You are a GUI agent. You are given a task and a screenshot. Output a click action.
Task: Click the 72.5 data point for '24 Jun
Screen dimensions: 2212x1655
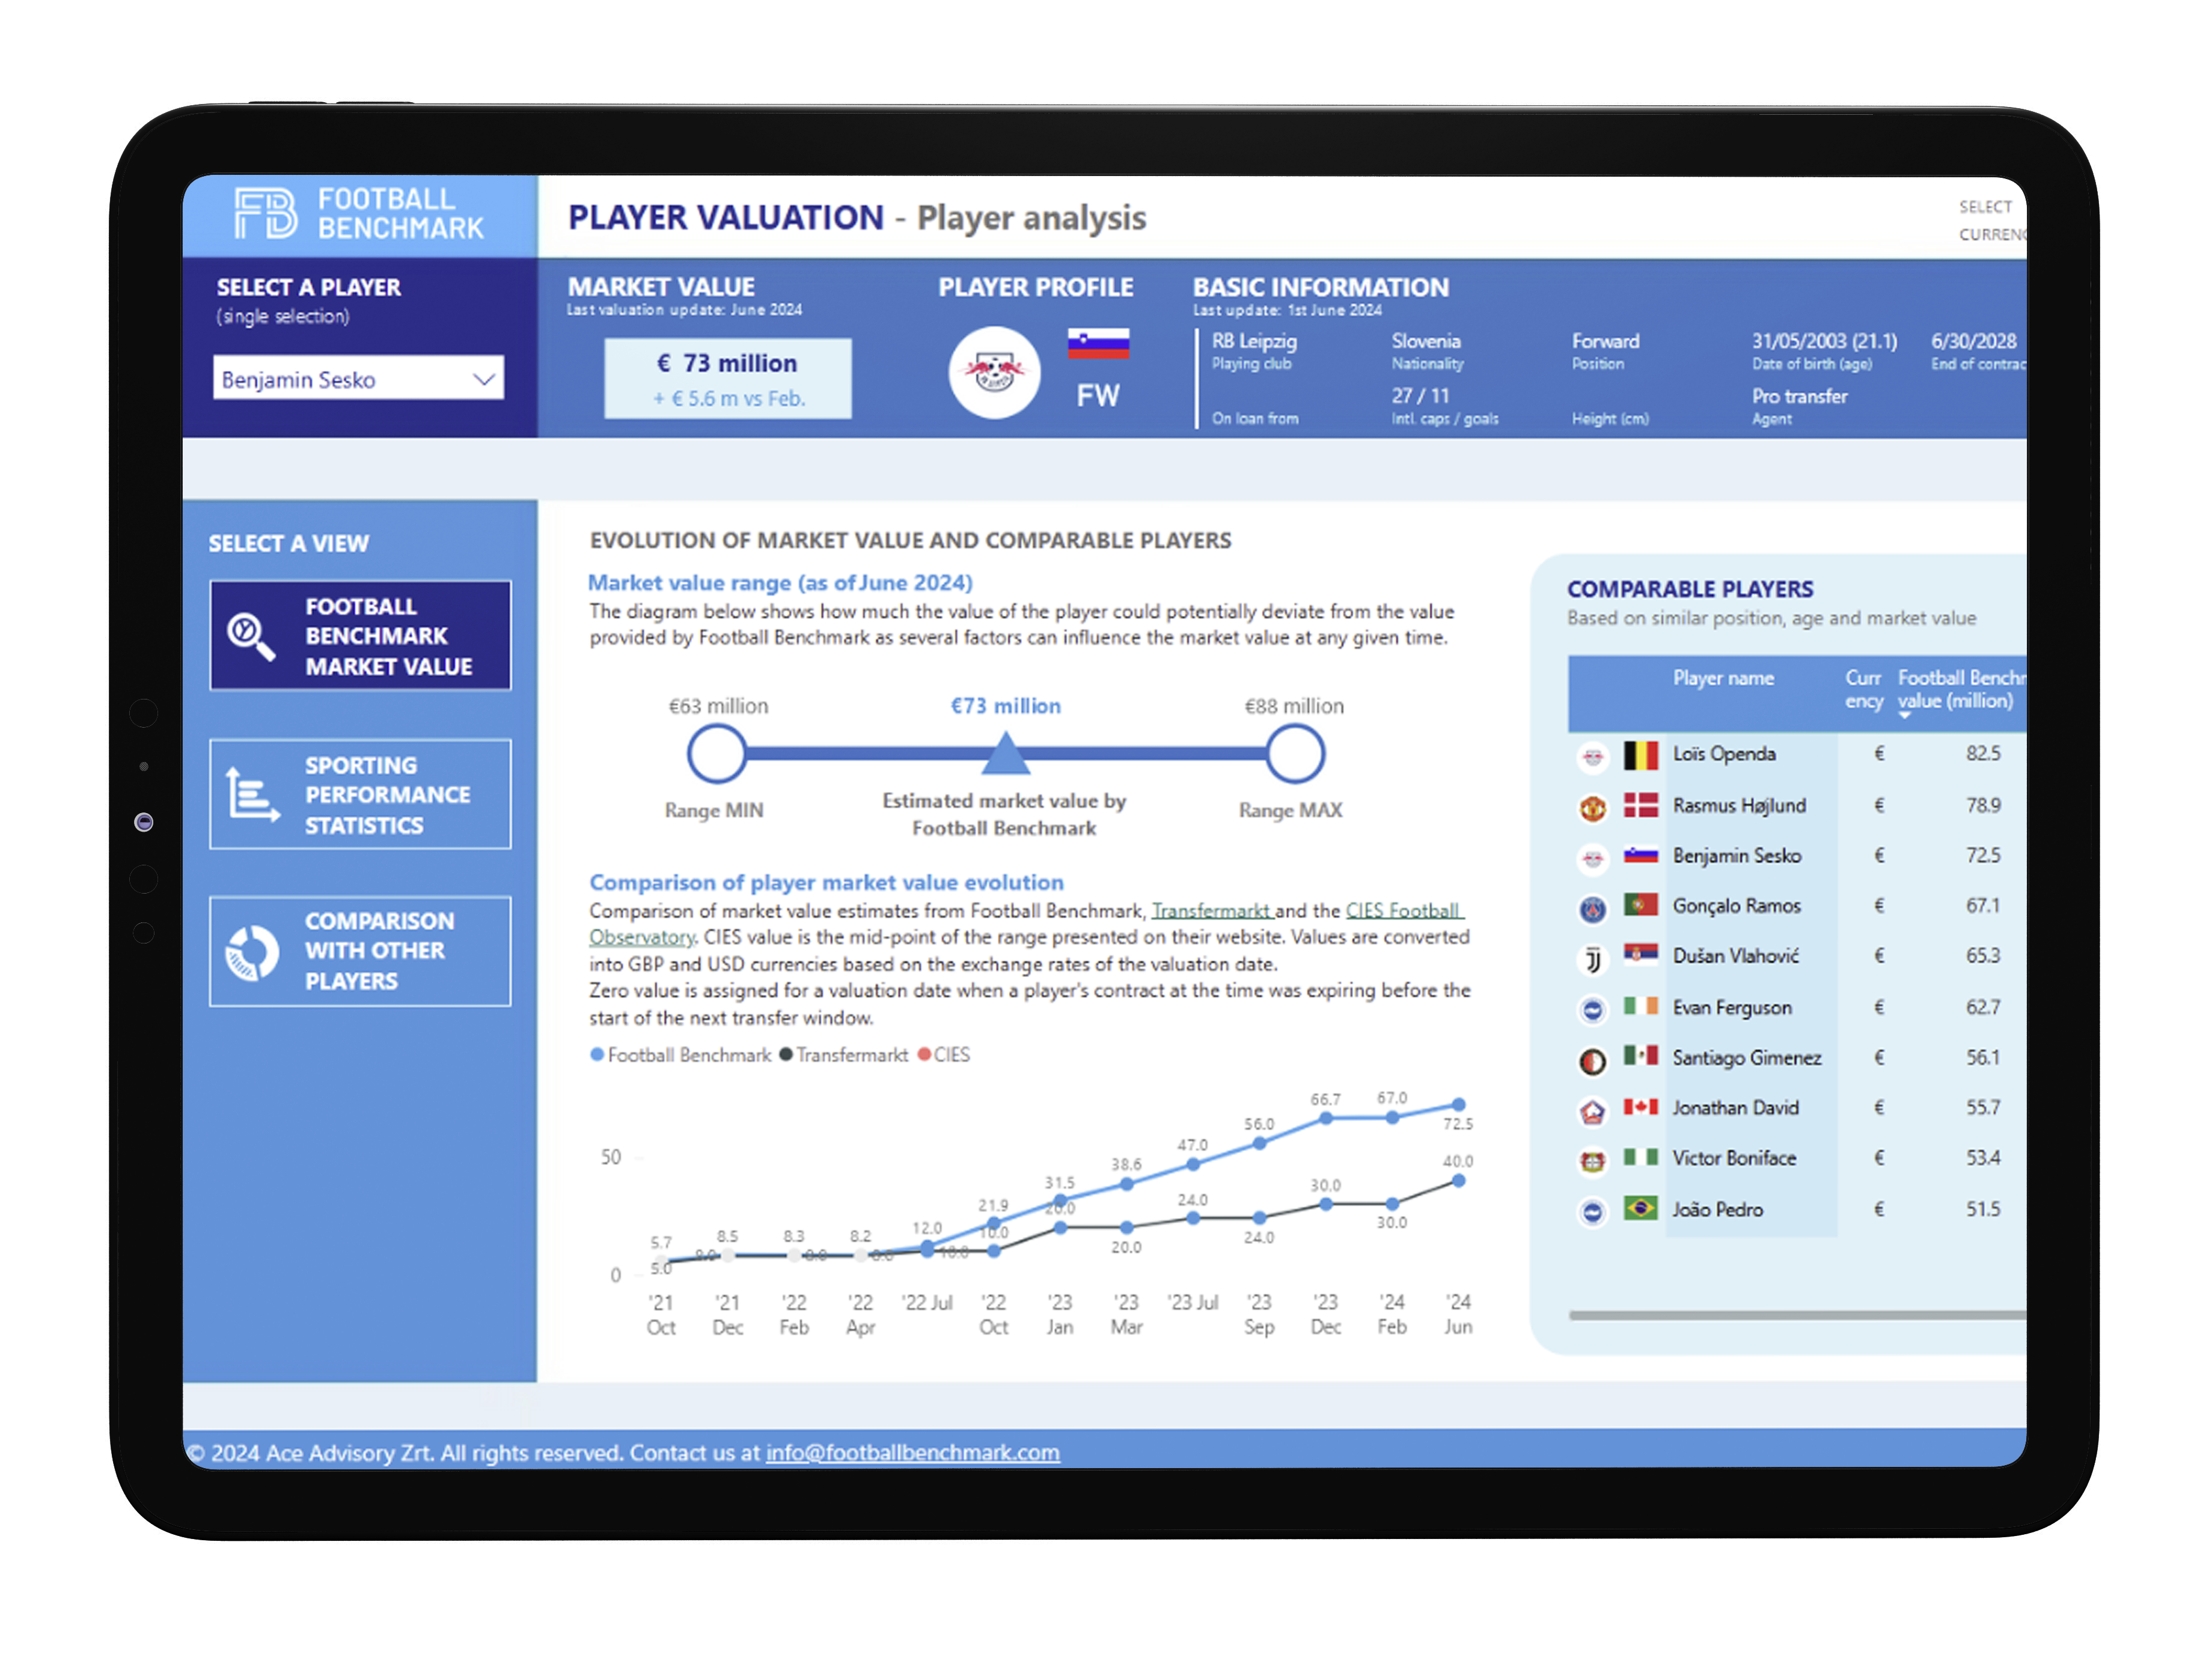tap(1459, 1105)
